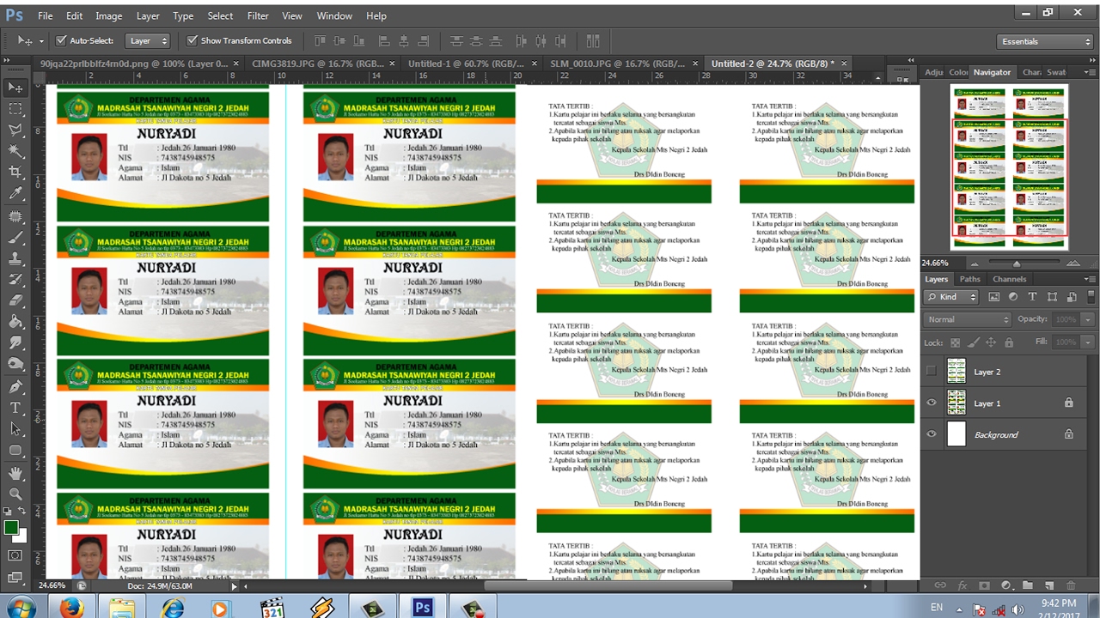Select the Path Selection tool
The height and width of the screenshot is (618, 1100).
[x=15, y=429]
